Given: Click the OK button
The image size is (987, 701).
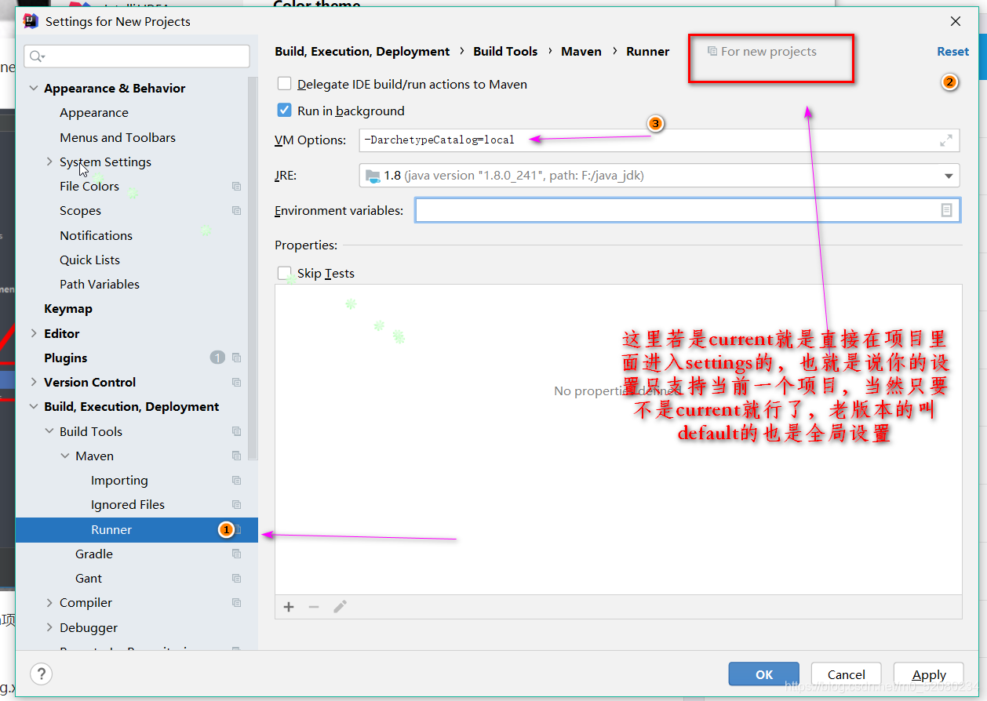Looking at the screenshot, I should pos(764,674).
